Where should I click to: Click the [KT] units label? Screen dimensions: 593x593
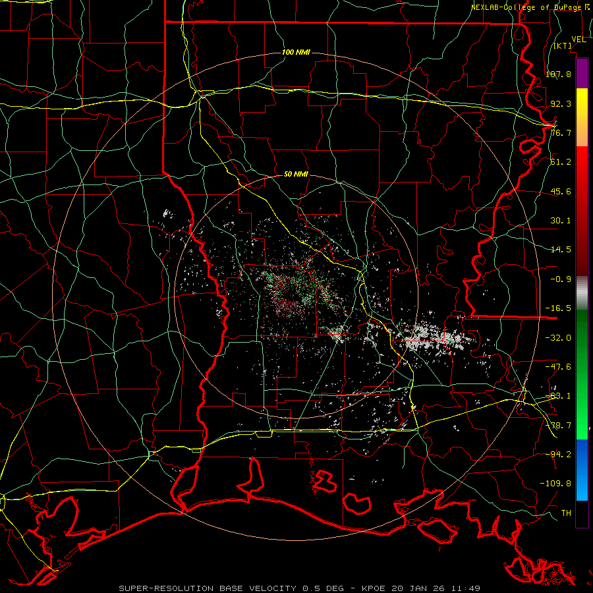[x=563, y=45]
